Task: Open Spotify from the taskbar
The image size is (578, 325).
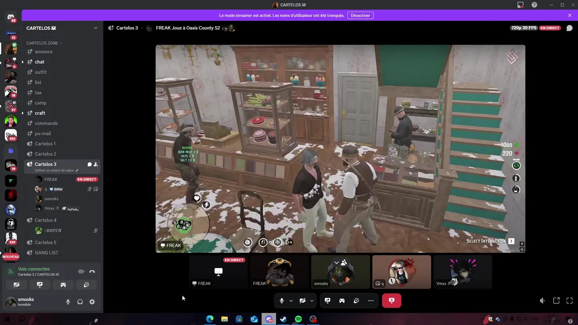Action: point(298,319)
